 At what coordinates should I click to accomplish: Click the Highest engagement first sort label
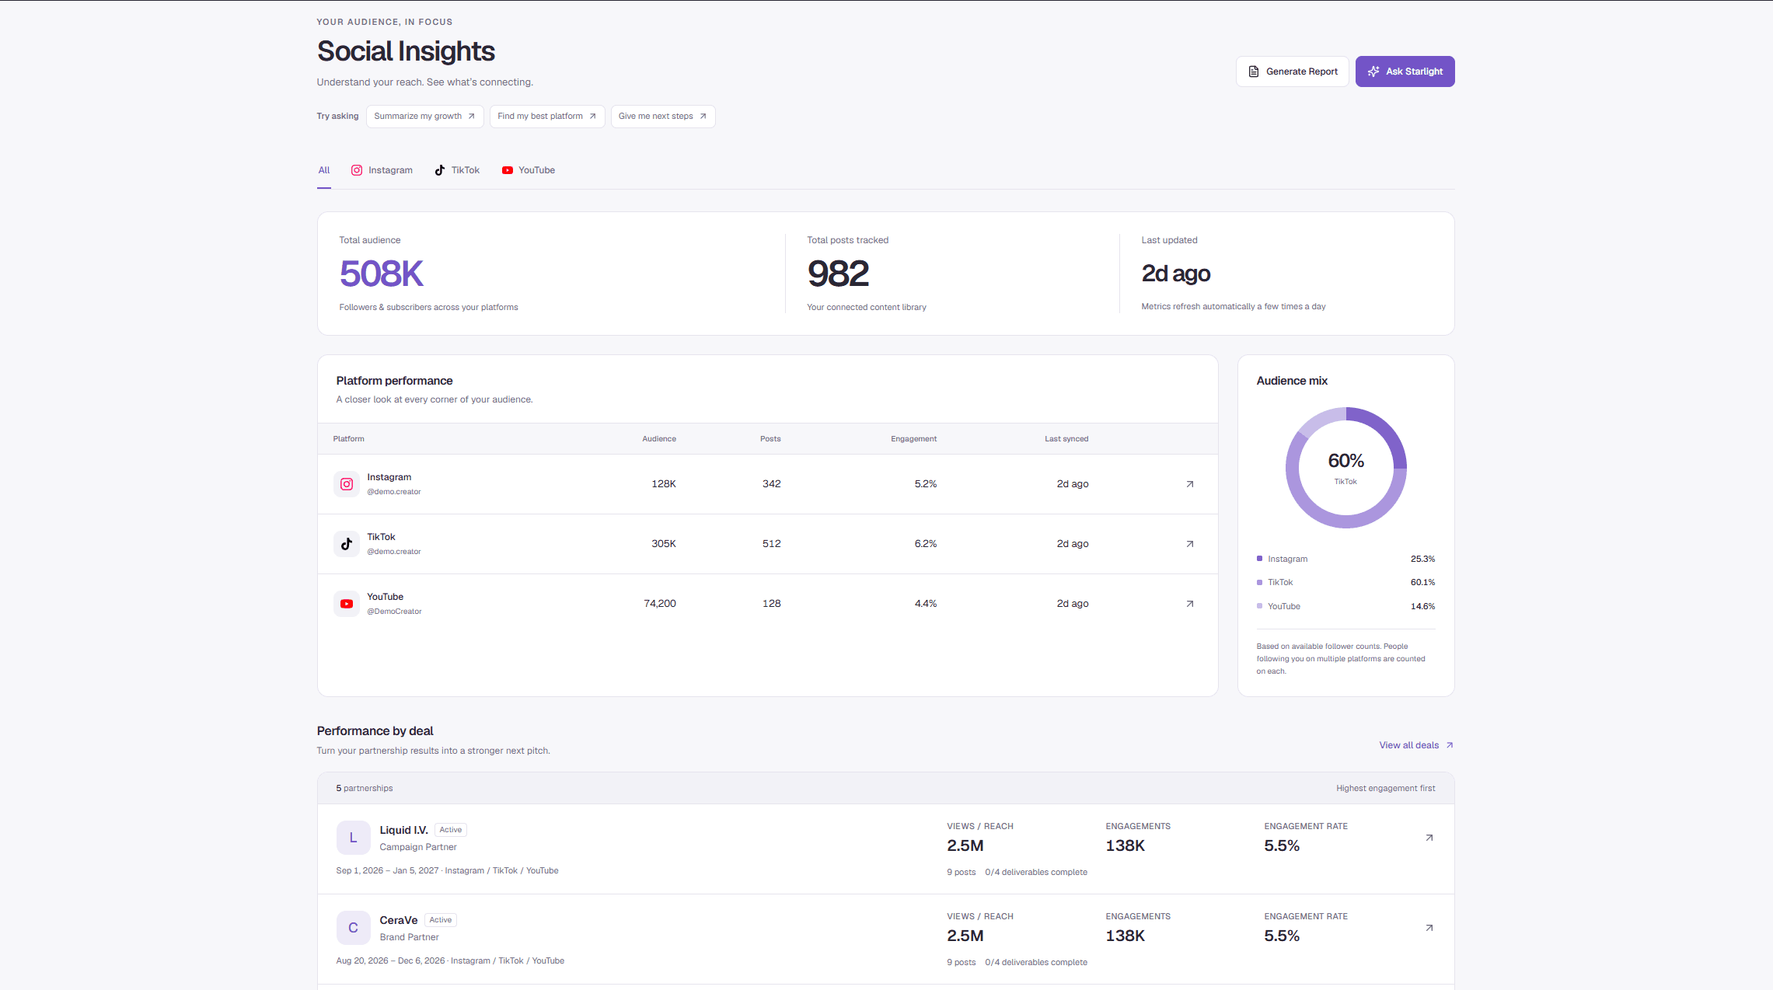tap(1385, 788)
